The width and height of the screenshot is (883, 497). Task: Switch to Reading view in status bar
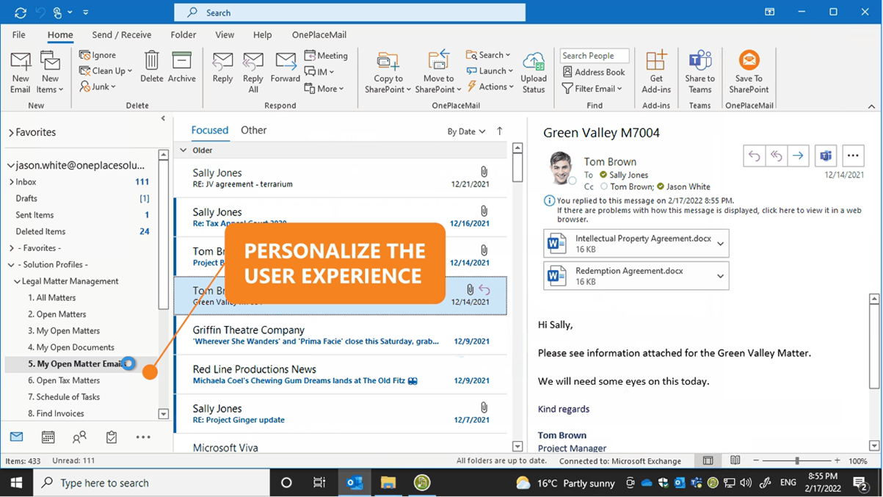[735, 461]
